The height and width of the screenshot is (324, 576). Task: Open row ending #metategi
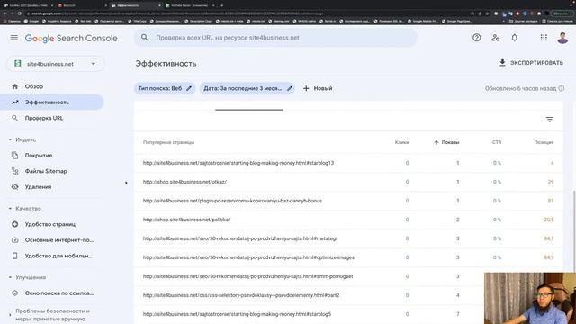pos(348,238)
